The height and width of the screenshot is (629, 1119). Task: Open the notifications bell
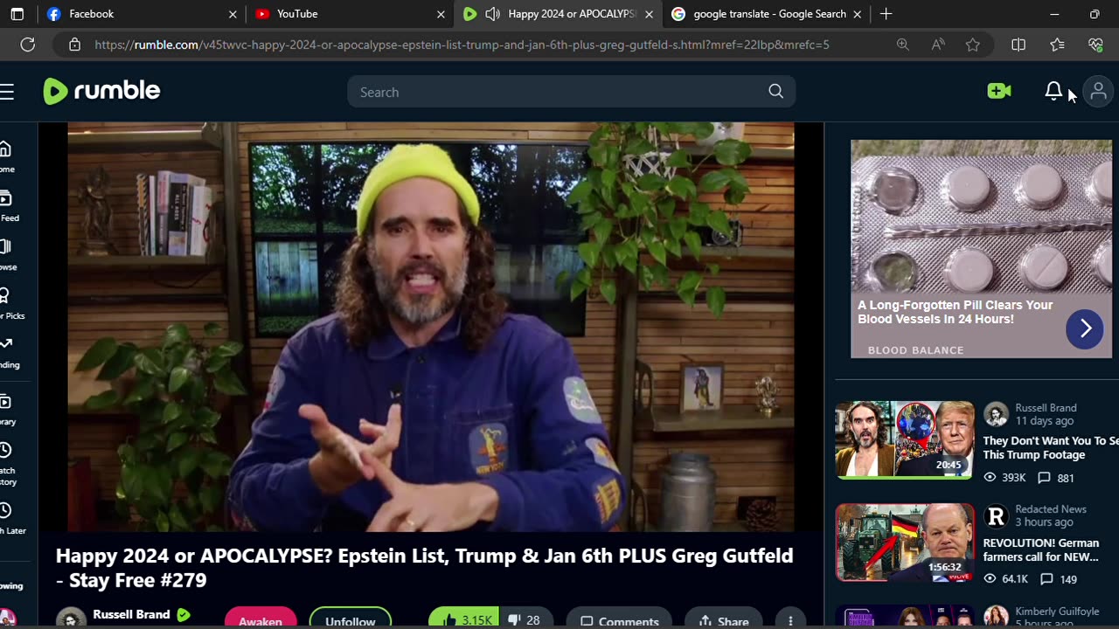tap(1053, 91)
